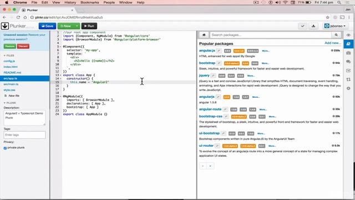Open the View menu in menu bar
The width and height of the screenshot is (355, 200).
click(56, 2)
